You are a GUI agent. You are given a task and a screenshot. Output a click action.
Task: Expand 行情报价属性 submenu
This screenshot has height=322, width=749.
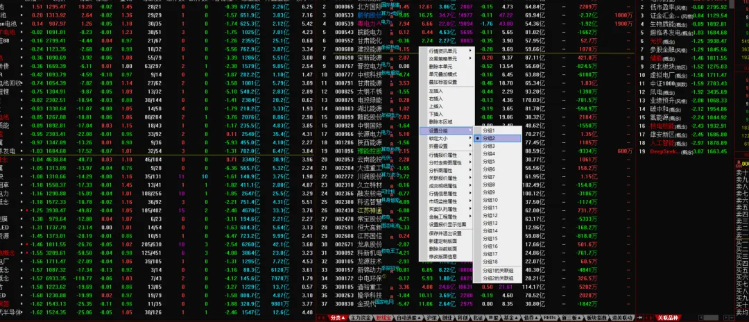pyautogui.click(x=447, y=154)
